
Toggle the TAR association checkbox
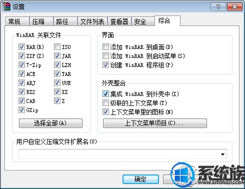57,74
